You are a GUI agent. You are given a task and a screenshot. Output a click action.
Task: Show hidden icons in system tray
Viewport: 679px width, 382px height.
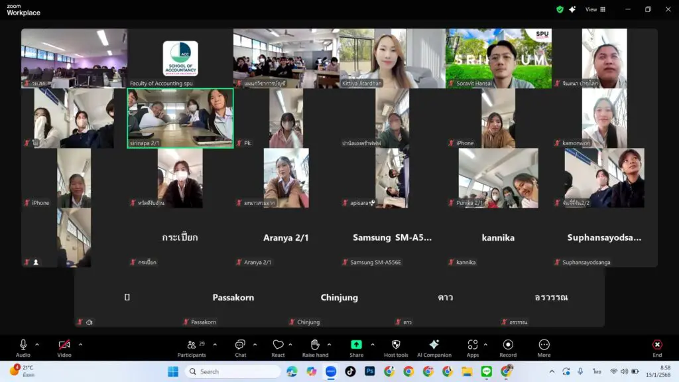(x=552, y=371)
